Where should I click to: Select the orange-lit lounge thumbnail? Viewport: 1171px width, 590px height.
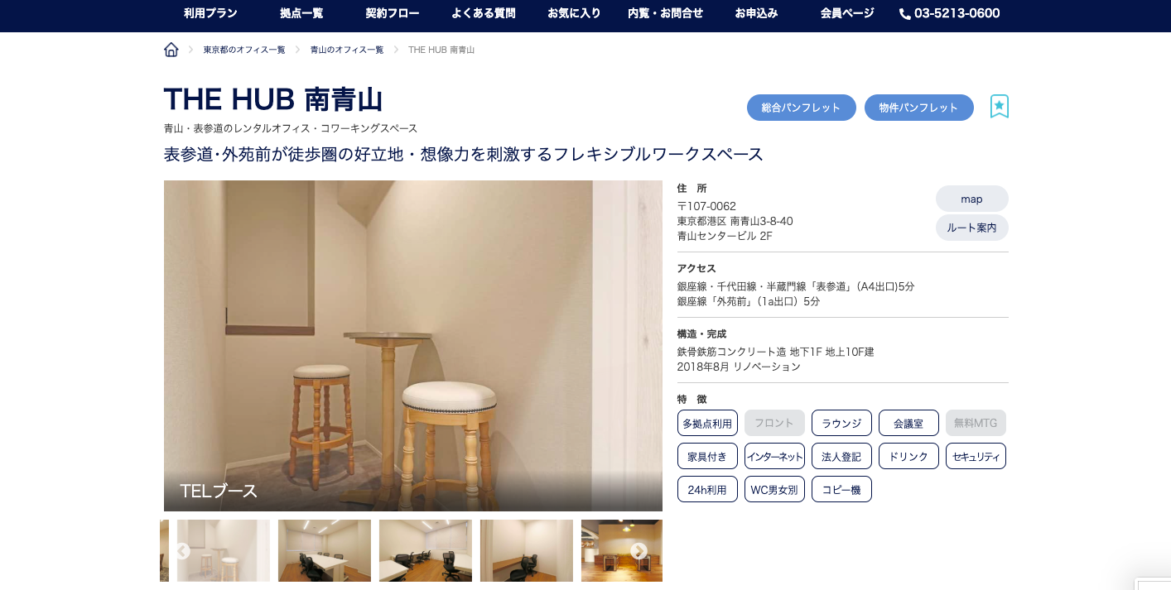[x=622, y=550]
